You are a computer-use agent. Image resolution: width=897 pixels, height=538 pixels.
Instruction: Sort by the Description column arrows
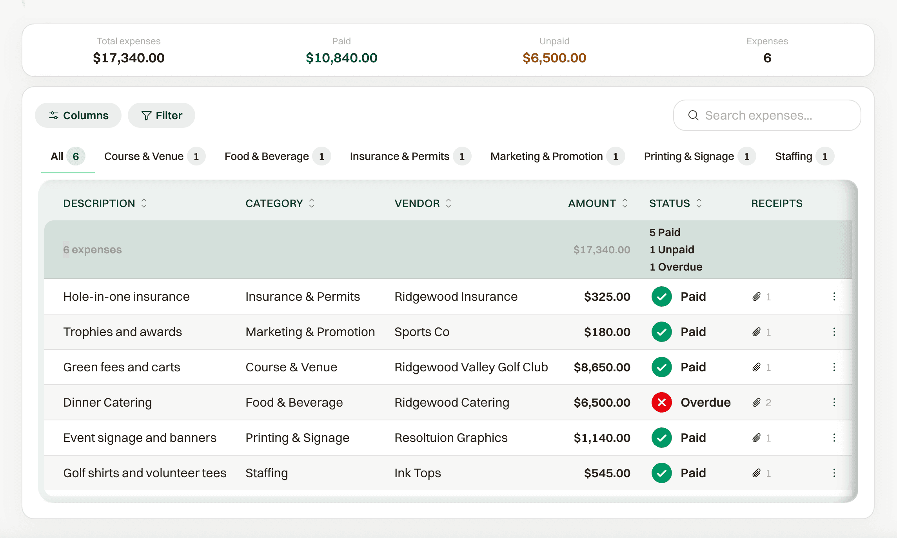[x=144, y=203]
